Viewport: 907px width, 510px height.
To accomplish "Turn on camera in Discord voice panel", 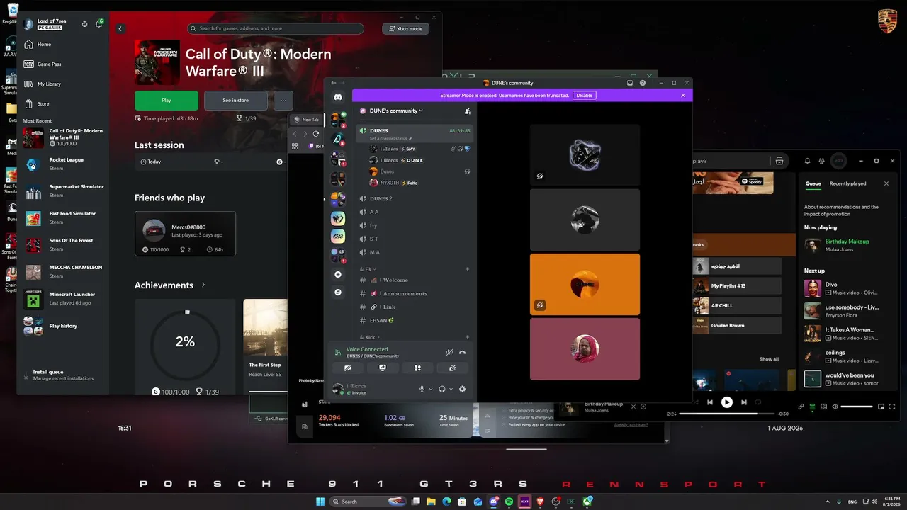I will (x=348, y=368).
